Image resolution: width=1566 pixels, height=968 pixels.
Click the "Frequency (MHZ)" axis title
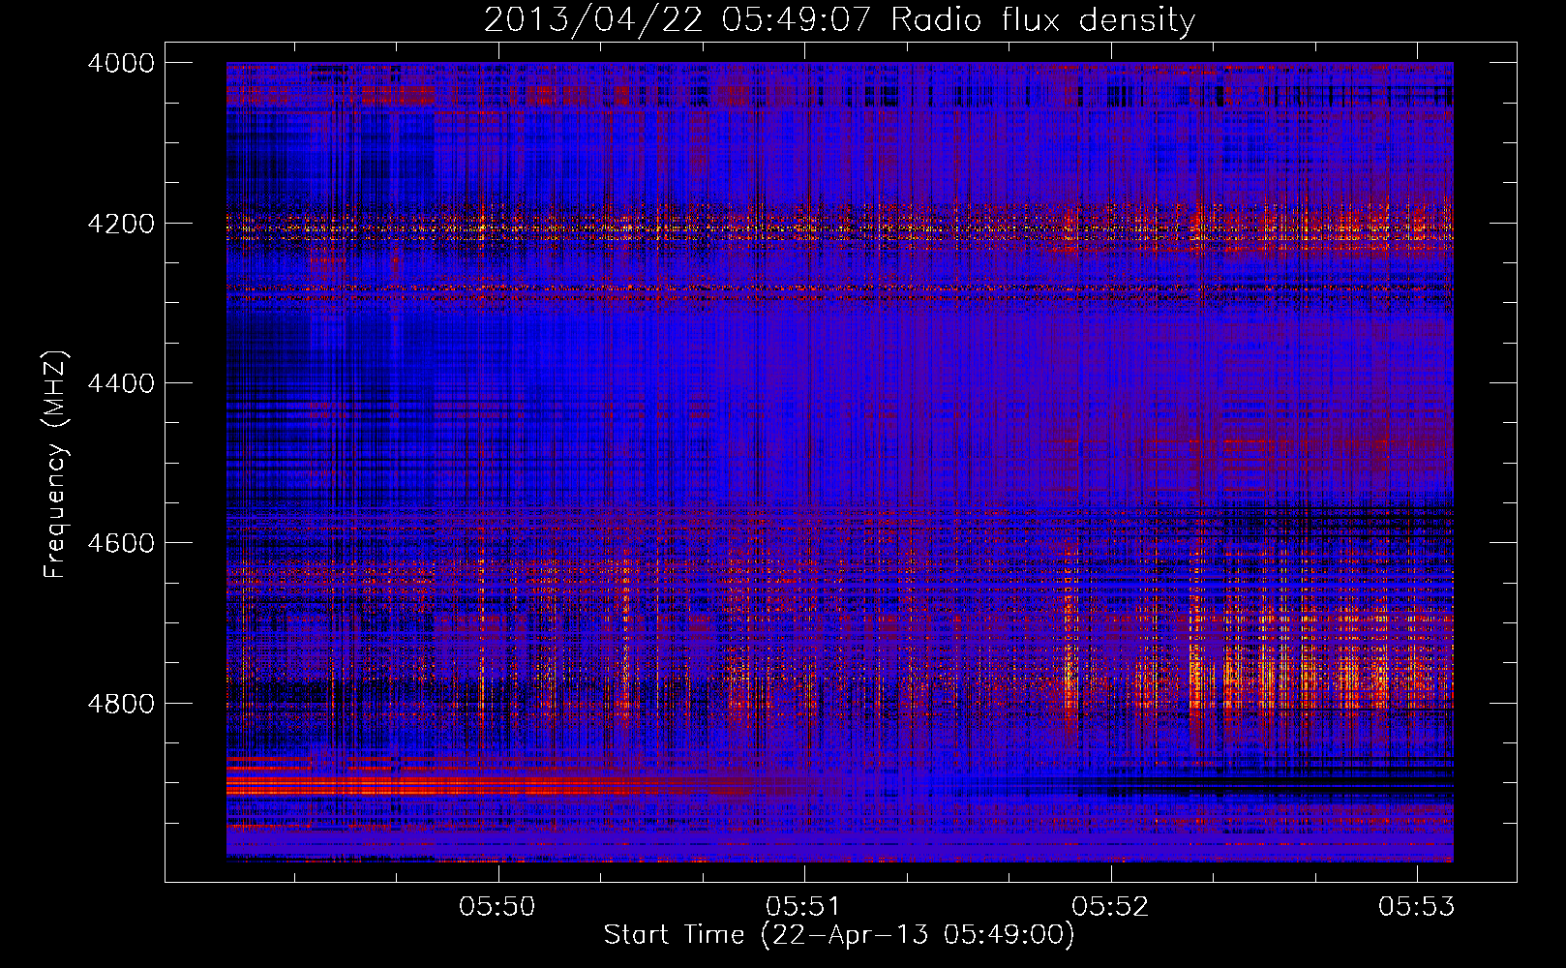click(55, 465)
